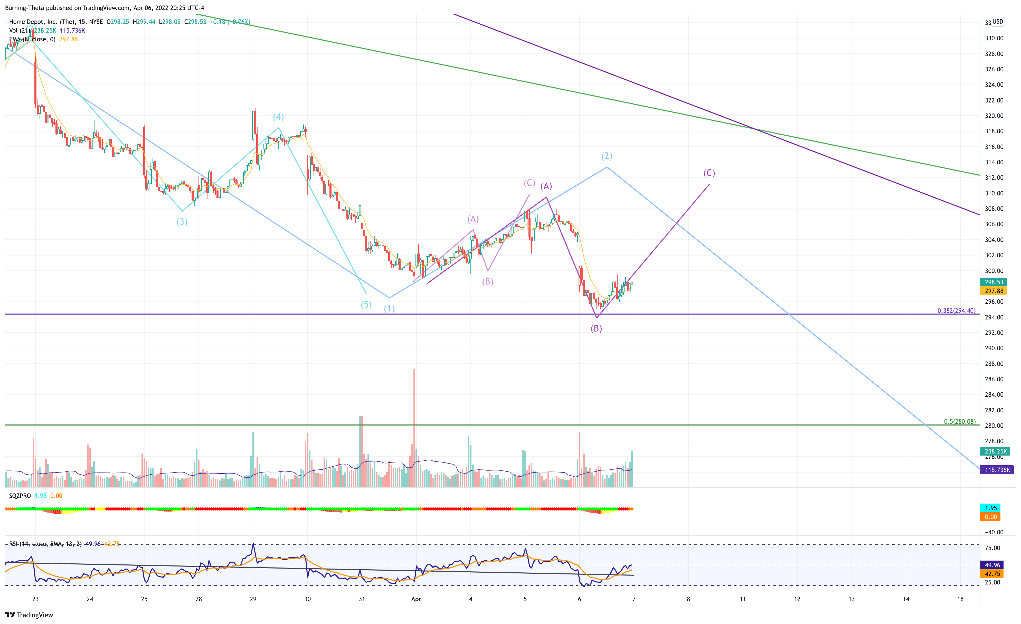1021x624 pixels.
Task: Select the 0.5(280.08) Fibonacci level label
Action: 960,421
